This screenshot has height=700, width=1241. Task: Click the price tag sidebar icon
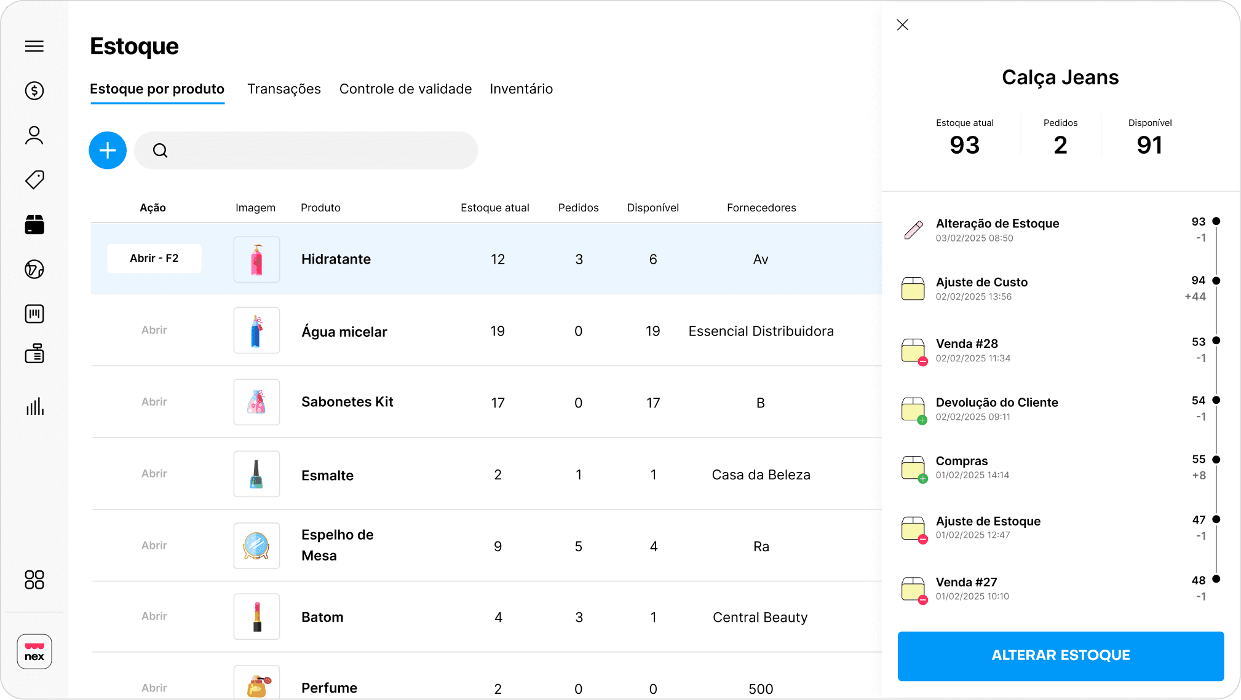(34, 180)
